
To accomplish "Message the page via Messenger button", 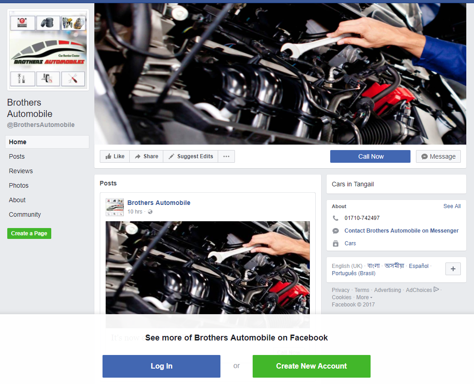I will click(438, 156).
